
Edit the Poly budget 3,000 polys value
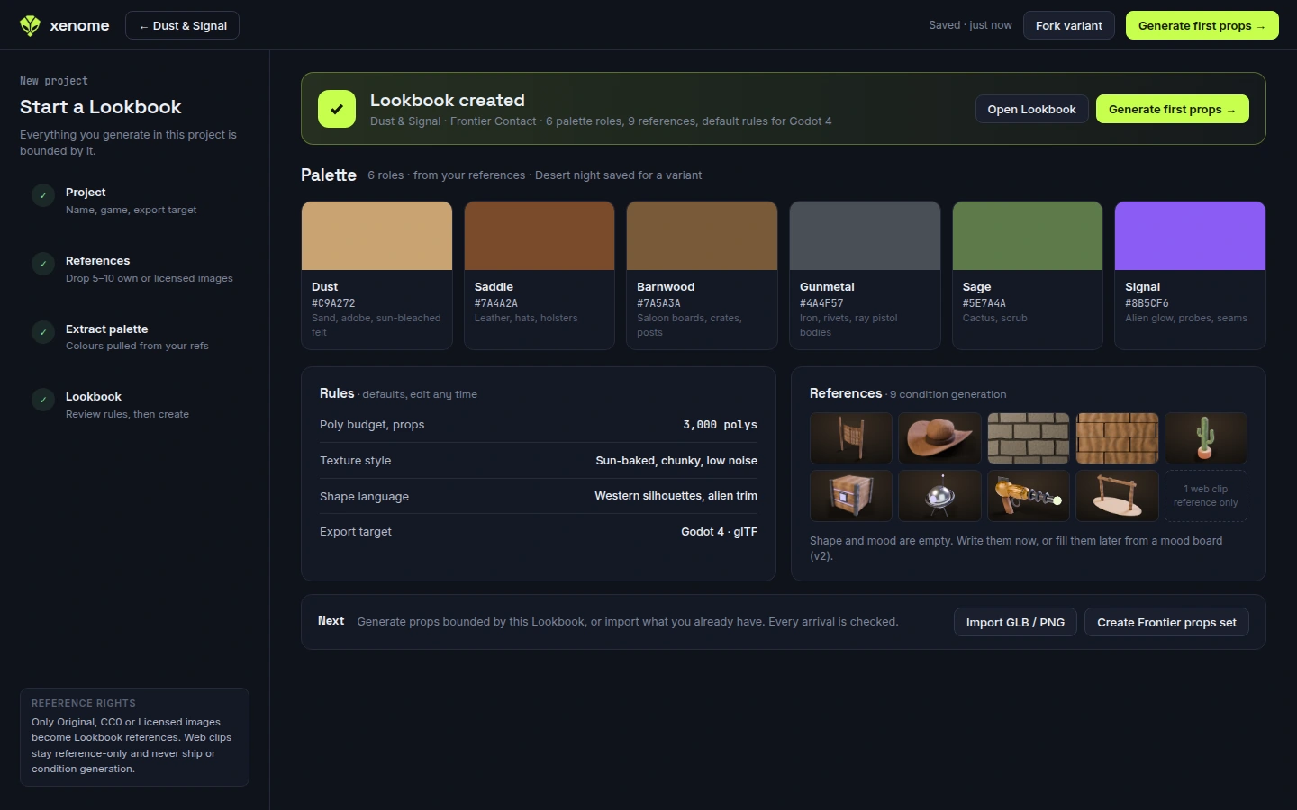720,425
